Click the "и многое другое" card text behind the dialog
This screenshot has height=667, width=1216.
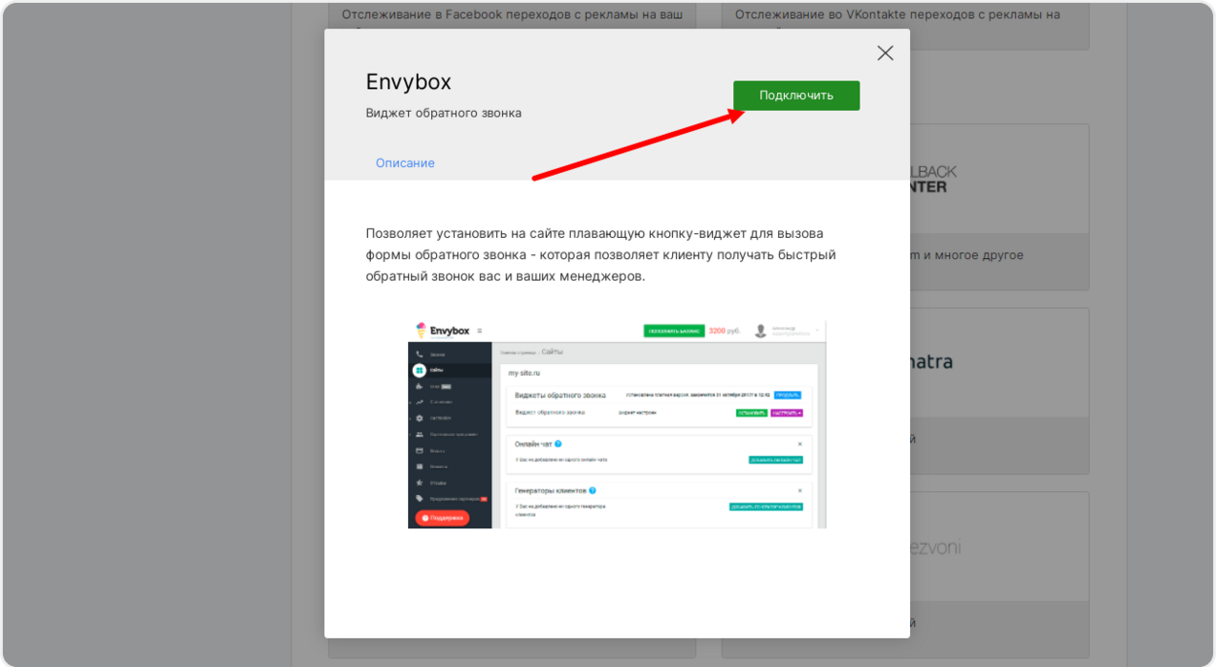966,255
